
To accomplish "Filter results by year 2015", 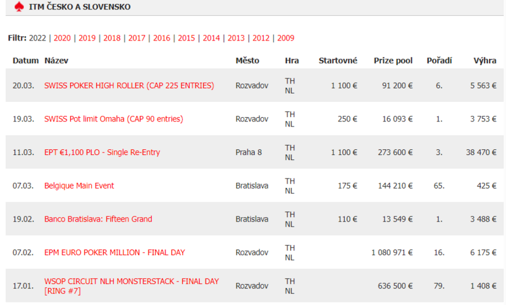I will click(187, 38).
